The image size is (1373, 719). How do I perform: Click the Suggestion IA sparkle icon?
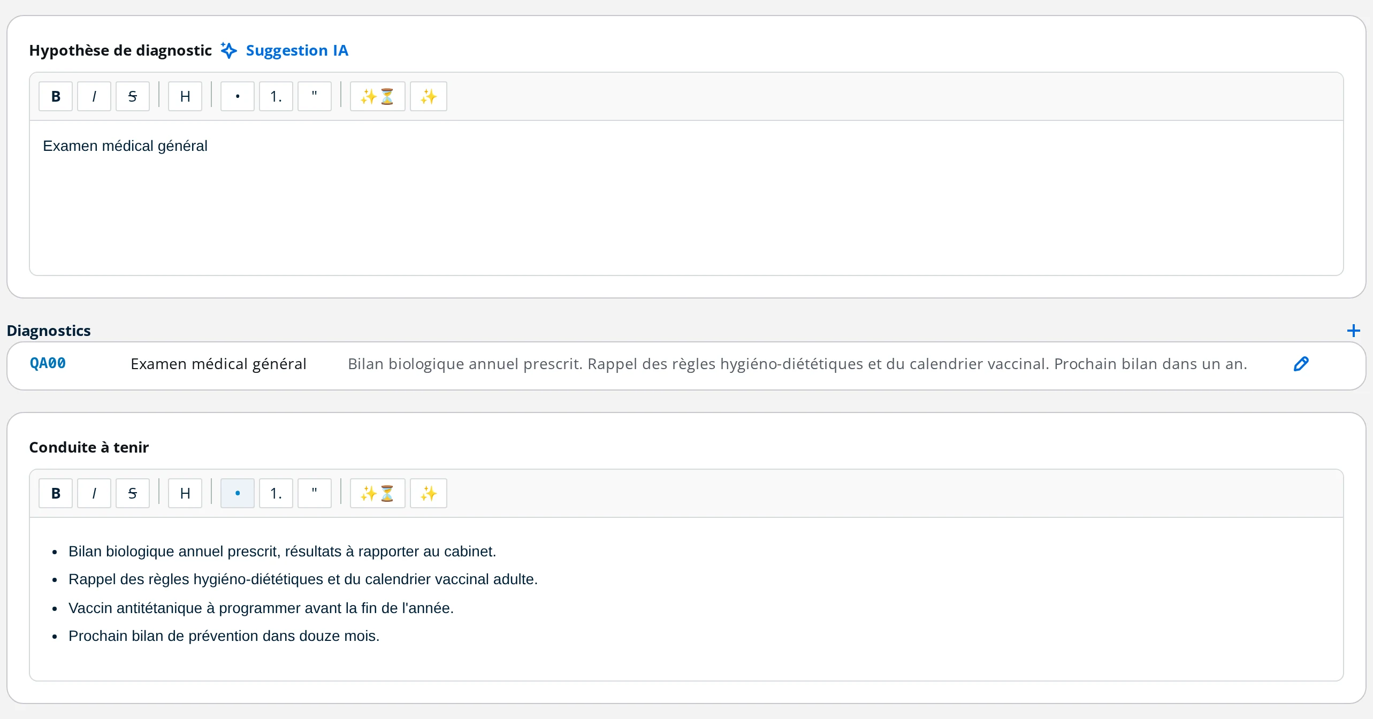229,50
